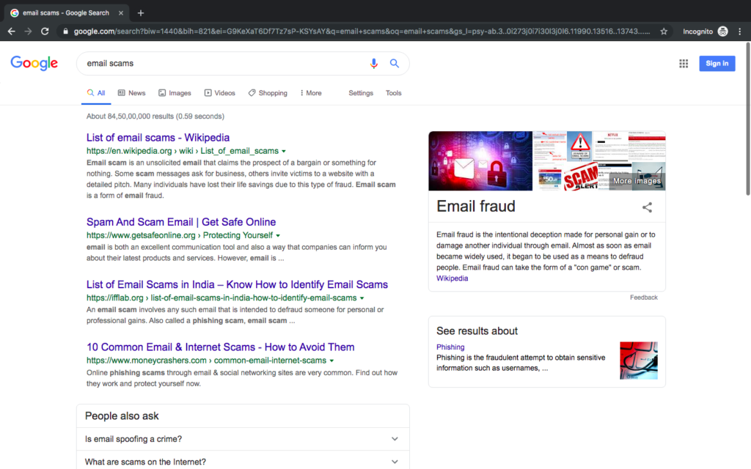The image size is (751, 469).
Task: Switch to the Images tab
Action: coord(175,93)
